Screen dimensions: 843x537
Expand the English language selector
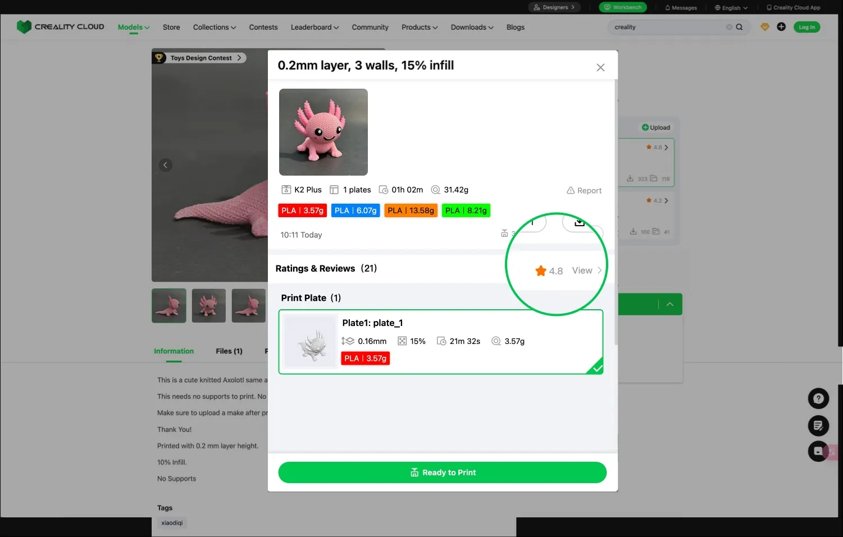pos(731,8)
